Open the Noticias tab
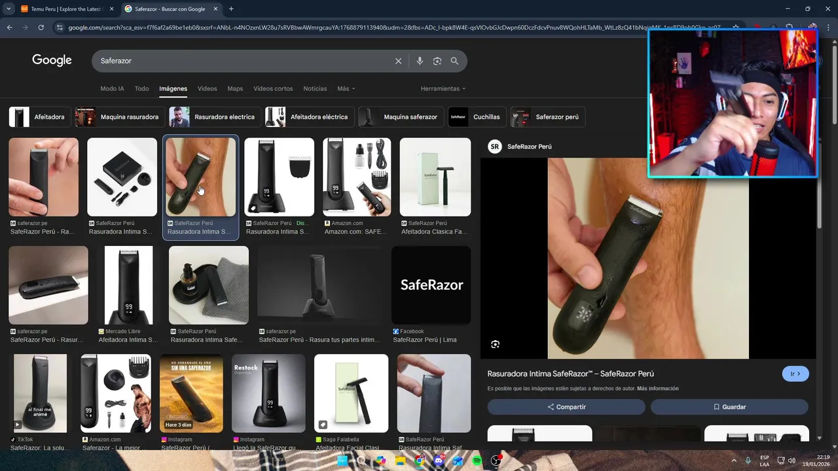 point(315,88)
